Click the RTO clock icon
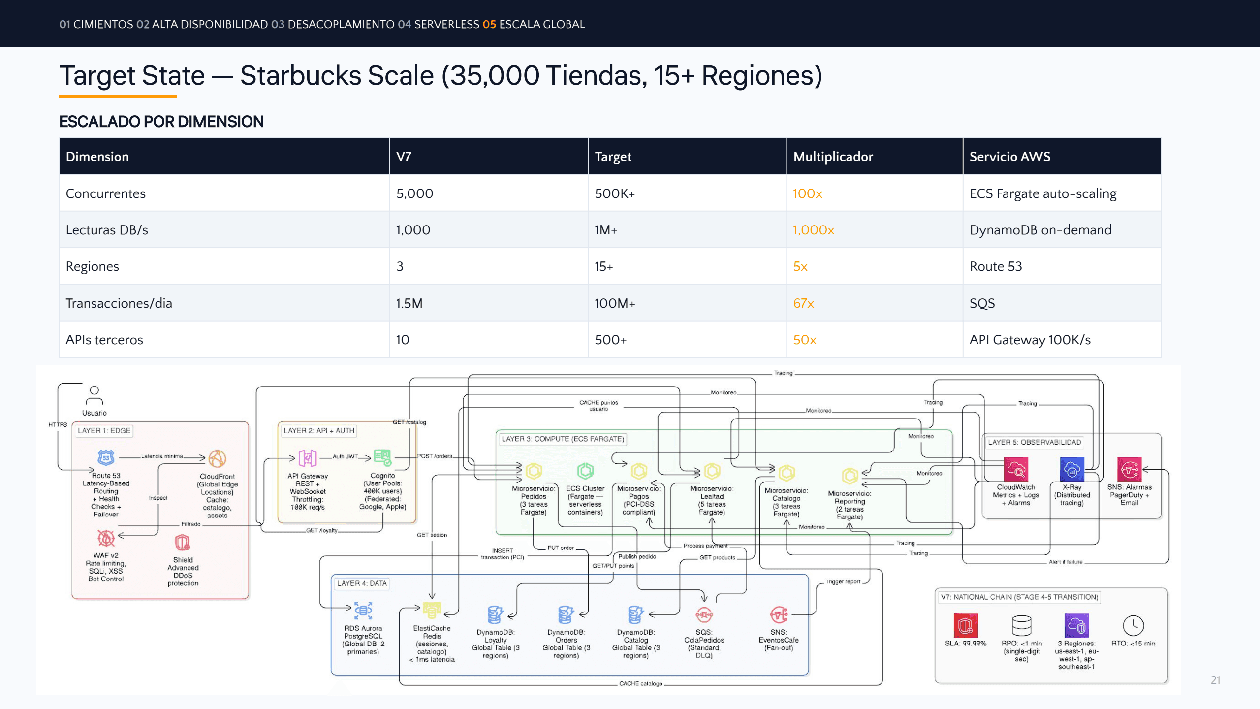1260x709 pixels. tap(1133, 625)
